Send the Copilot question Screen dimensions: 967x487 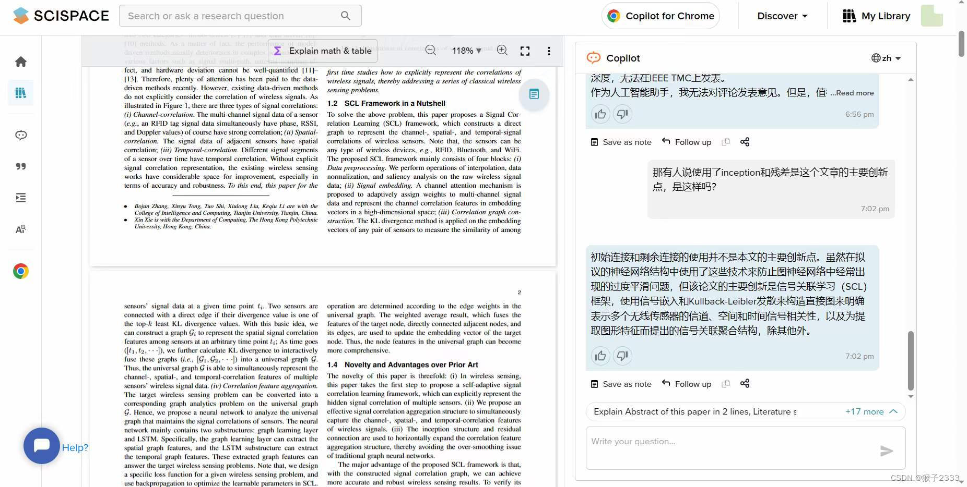click(887, 451)
